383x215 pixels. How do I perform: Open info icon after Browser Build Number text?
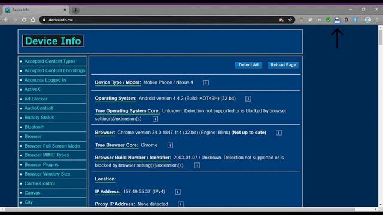tap(197, 165)
